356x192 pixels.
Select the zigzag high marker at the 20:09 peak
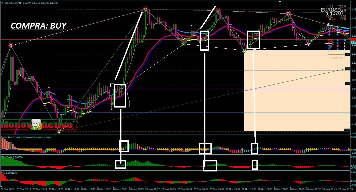pyautogui.click(x=145, y=9)
